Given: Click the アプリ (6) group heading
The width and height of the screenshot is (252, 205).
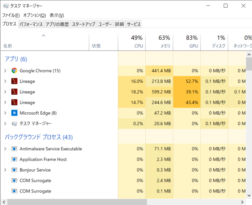Looking at the screenshot, I should click(x=16, y=59).
